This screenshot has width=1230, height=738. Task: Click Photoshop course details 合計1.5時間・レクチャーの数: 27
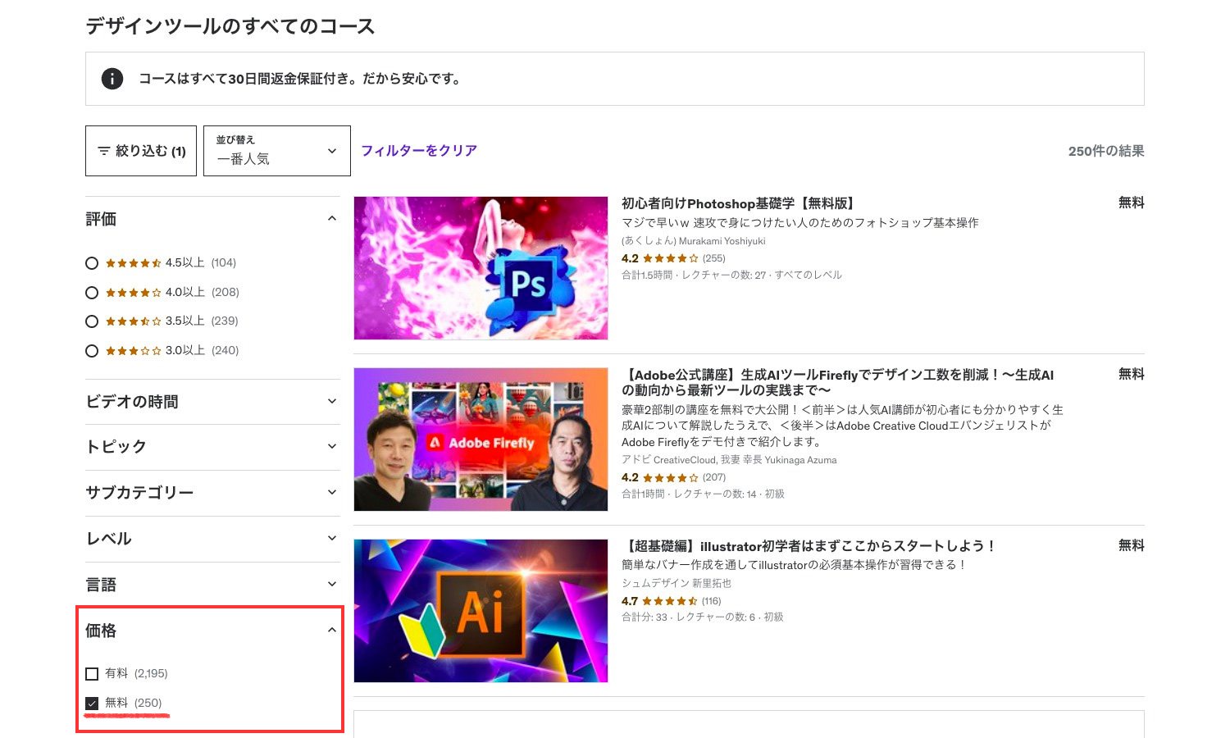[x=731, y=275]
